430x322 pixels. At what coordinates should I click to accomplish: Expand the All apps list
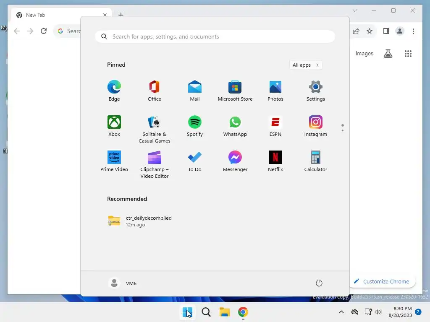pyautogui.click(x=306, y=65)
